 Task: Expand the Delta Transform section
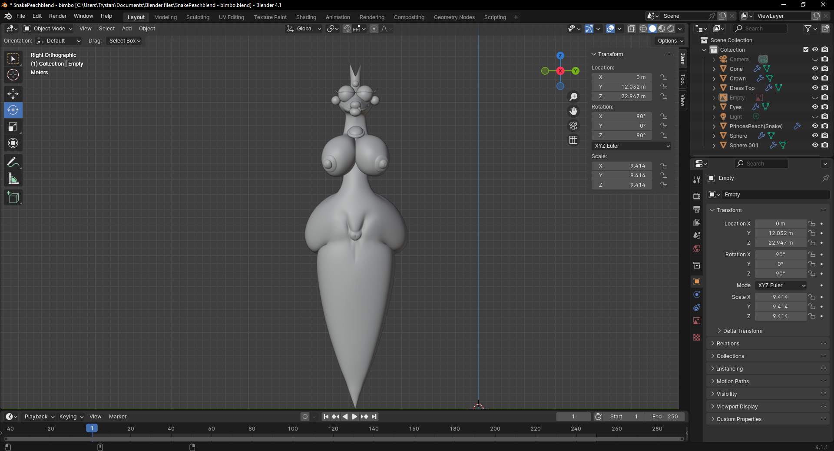pos(742,331)
